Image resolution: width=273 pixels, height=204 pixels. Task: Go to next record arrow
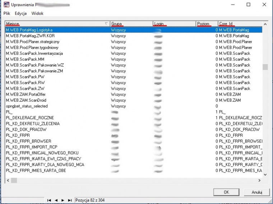tap(63, 200)
